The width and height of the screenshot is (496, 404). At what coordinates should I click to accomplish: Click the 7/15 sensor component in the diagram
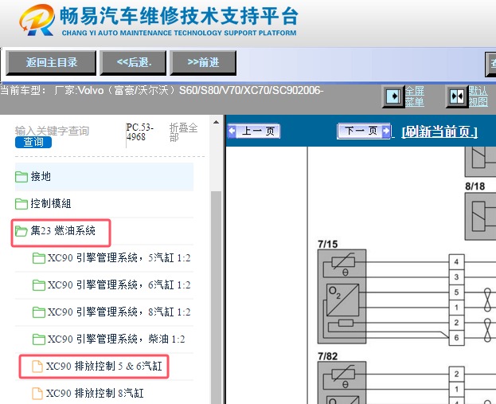(342, 296)
